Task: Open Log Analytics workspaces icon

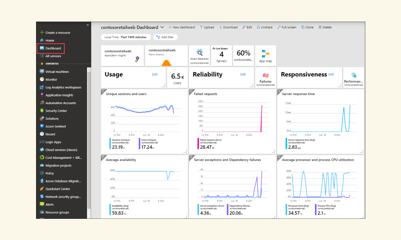Action: [42, 87]
